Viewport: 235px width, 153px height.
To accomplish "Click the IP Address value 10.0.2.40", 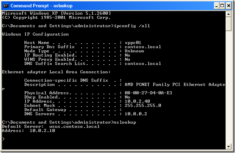I will click(133, 101).
